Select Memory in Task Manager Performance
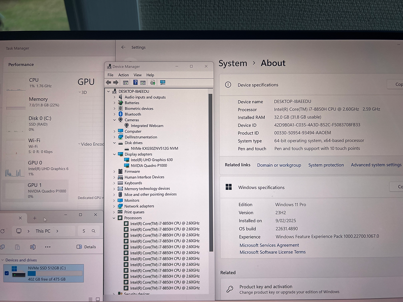This screenshot has height=302, width=403. click(37, 102)
